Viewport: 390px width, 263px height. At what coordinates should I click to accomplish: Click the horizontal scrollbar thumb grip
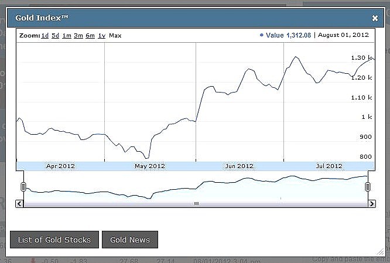point(196,203)
